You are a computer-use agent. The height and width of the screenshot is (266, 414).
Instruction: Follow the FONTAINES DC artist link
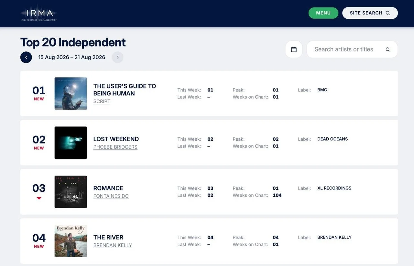[x=111, y=196]
